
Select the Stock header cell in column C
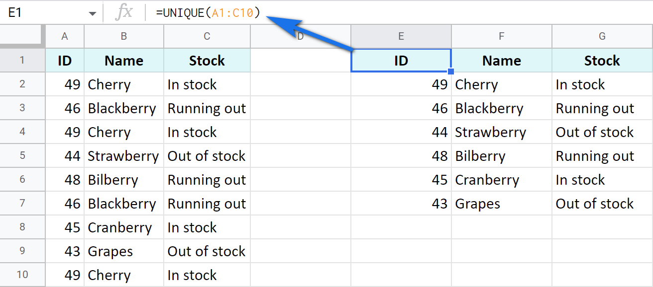(x=207, y=60)
